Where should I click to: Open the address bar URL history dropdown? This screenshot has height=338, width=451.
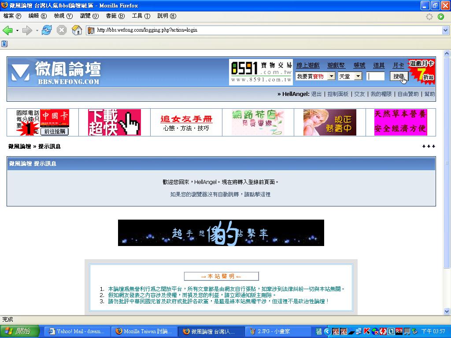point(445,30)
